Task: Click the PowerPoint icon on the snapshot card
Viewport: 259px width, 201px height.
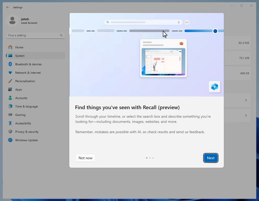Action: pyautogui.click(x=181, y=44)
